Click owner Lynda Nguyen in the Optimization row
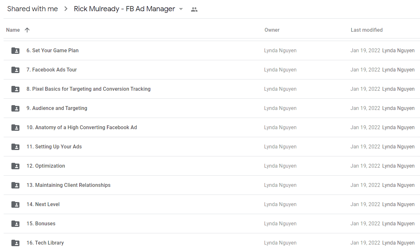Screen dimensions: 420x250 (280, 166)
